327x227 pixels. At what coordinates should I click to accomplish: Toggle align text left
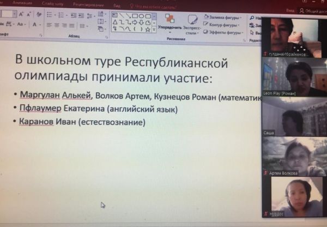click(x=49, y=25)
